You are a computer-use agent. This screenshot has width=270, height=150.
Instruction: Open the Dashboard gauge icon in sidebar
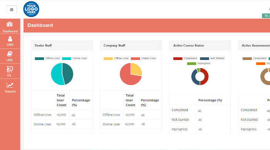tap(10, 24)
